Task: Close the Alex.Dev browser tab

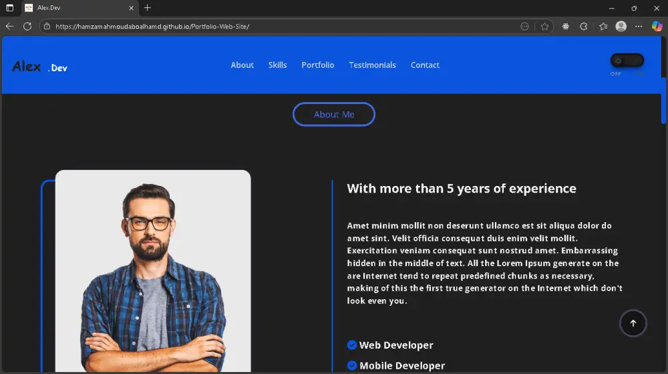Action: 131,7
